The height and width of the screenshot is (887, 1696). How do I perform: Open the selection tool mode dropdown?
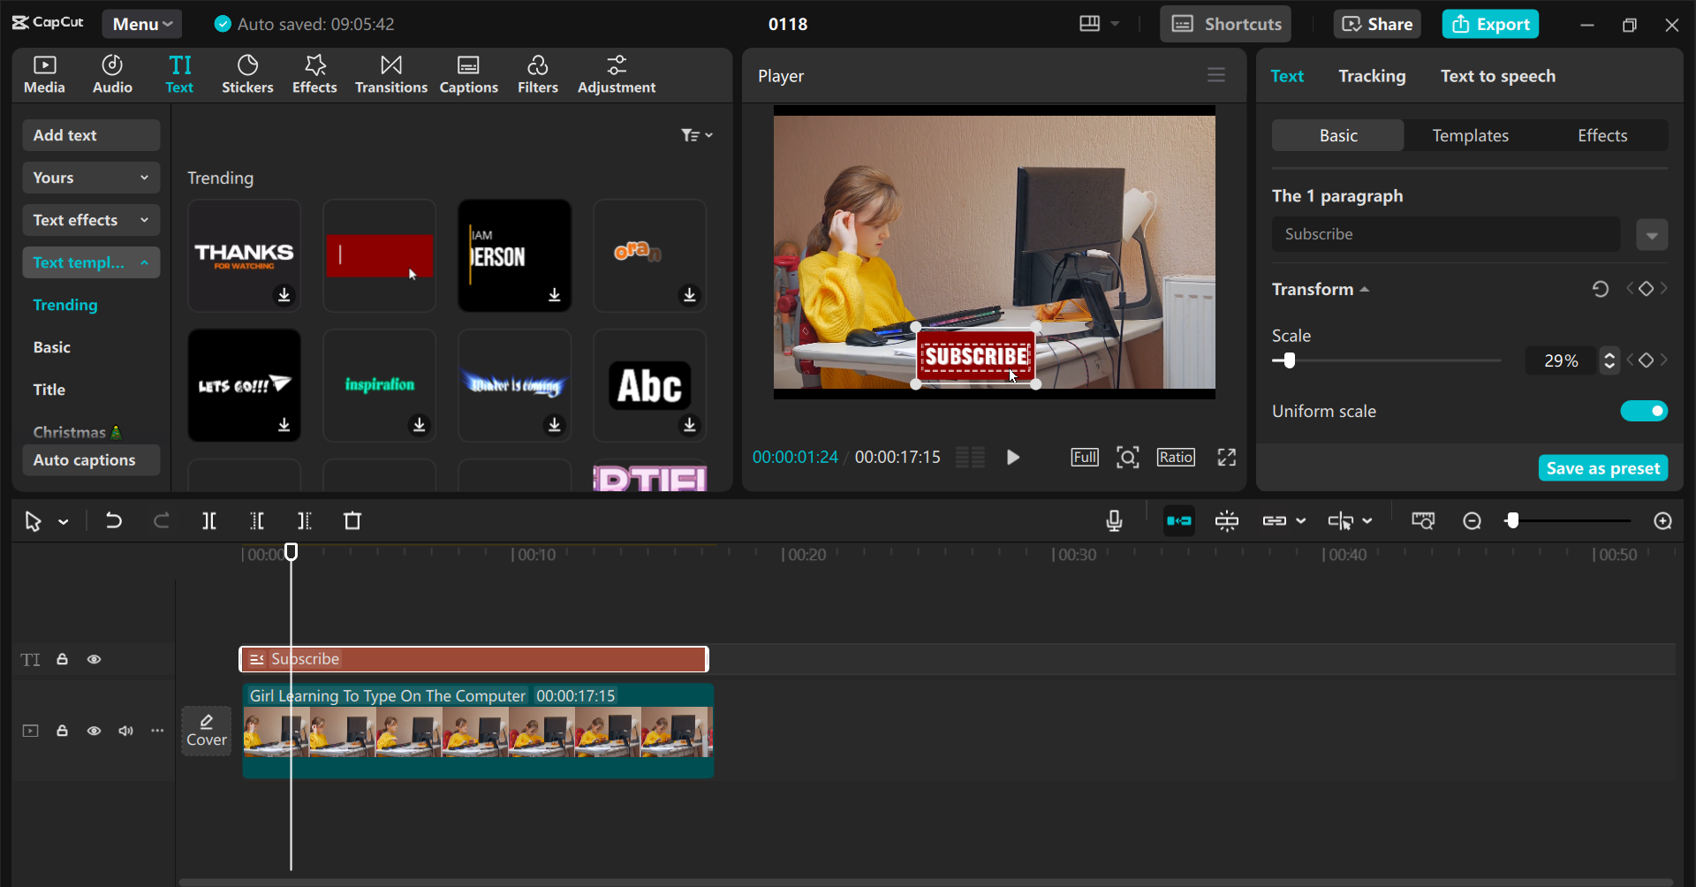tap(64, 522)
